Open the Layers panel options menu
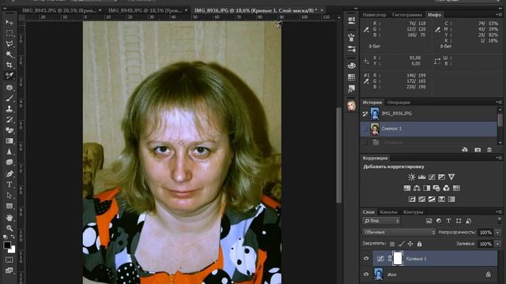The image size is (506, 284). 500,212
